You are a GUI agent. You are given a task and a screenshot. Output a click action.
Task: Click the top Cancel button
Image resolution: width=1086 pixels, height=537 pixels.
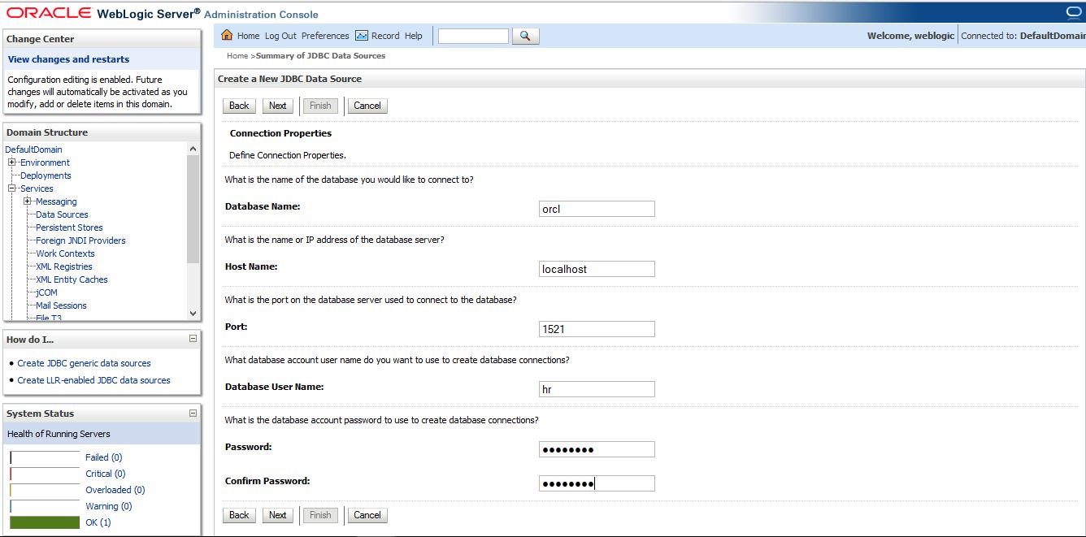click(367, 106)
